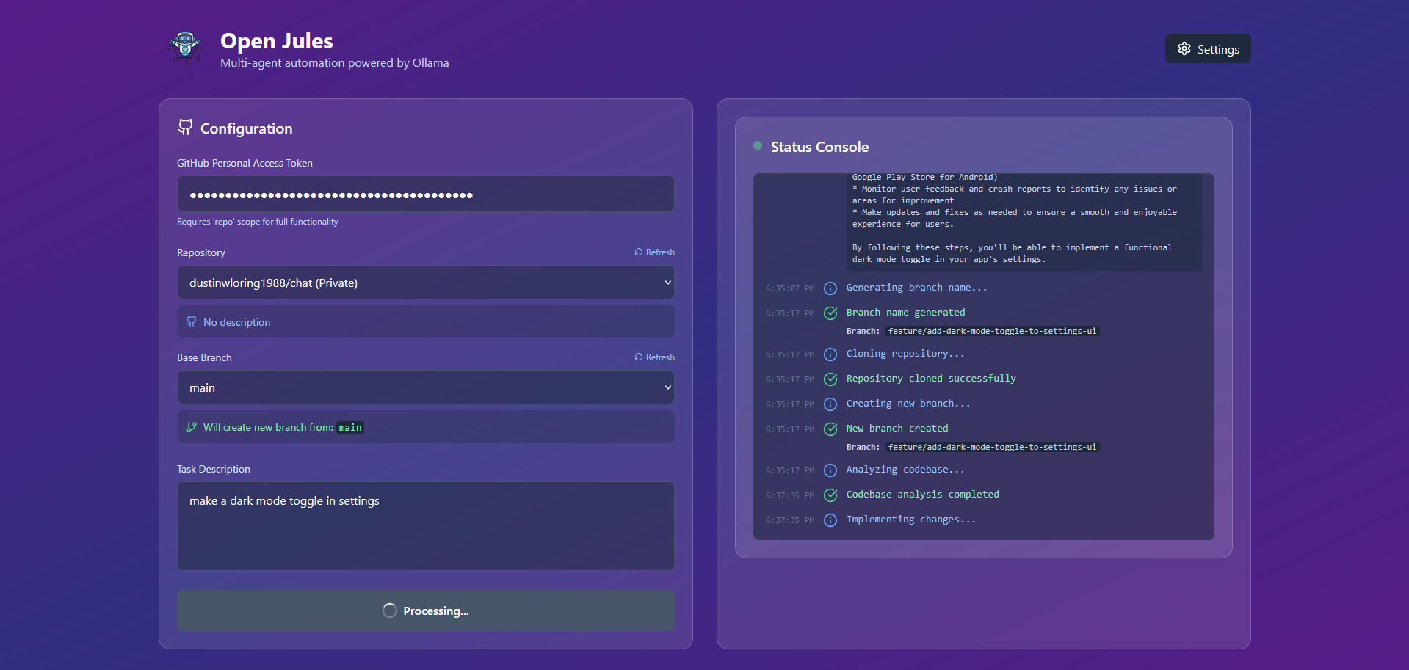Click the main branch code tag
1409x670 pixels.
(350, 427)
